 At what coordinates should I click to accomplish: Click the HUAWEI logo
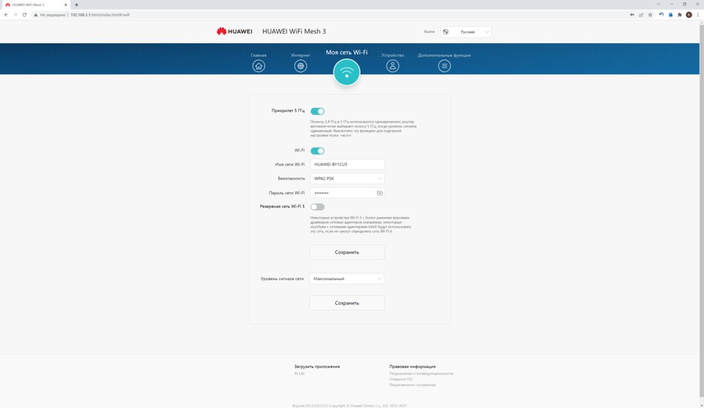234,31
